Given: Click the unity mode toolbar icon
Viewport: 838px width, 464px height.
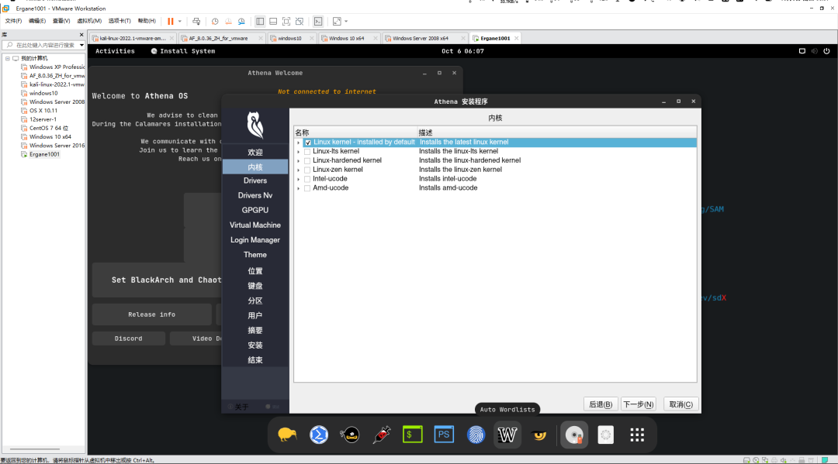Looking at the screenshot, I should click(300, 22).
